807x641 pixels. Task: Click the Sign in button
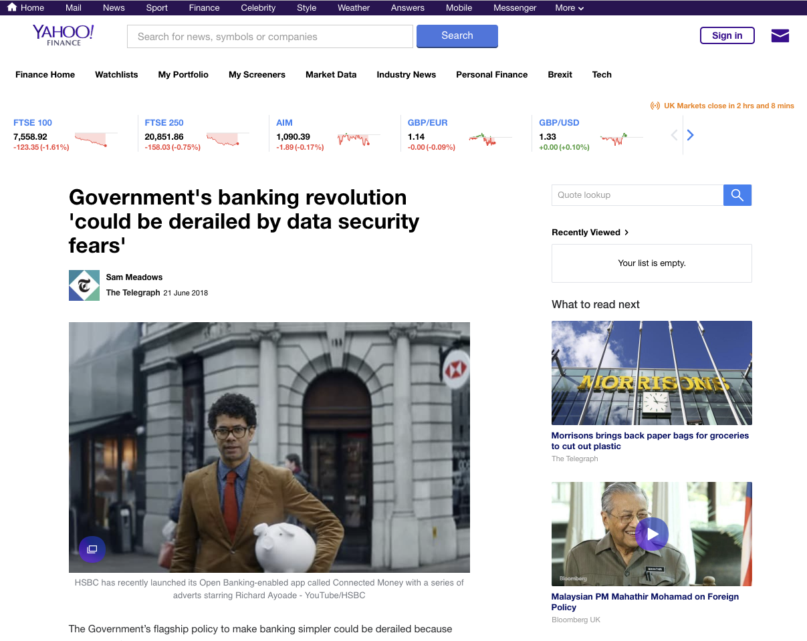pyautogui.click(x=727, y=35)
